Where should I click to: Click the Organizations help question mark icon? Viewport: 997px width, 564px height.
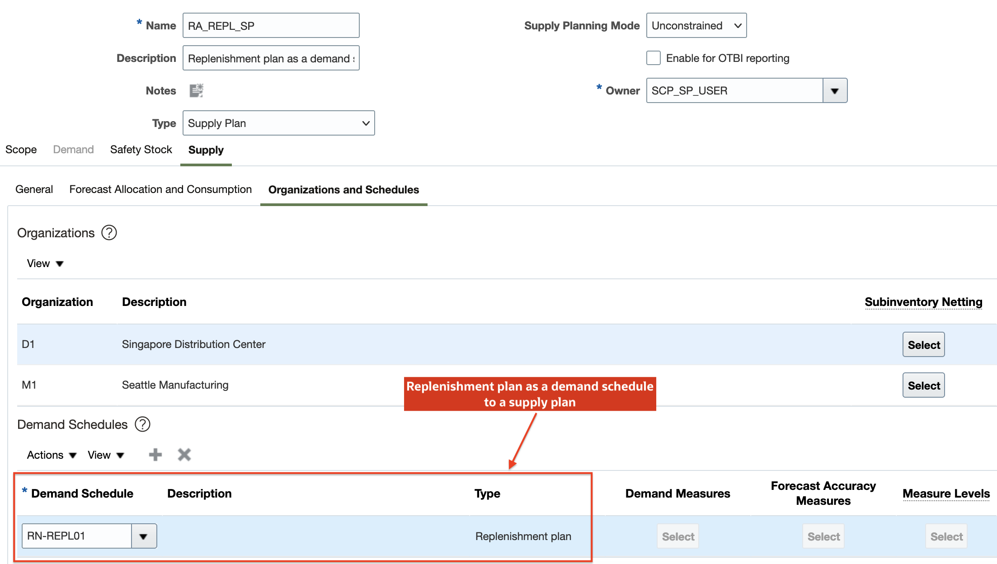click(x=109, y=233)
